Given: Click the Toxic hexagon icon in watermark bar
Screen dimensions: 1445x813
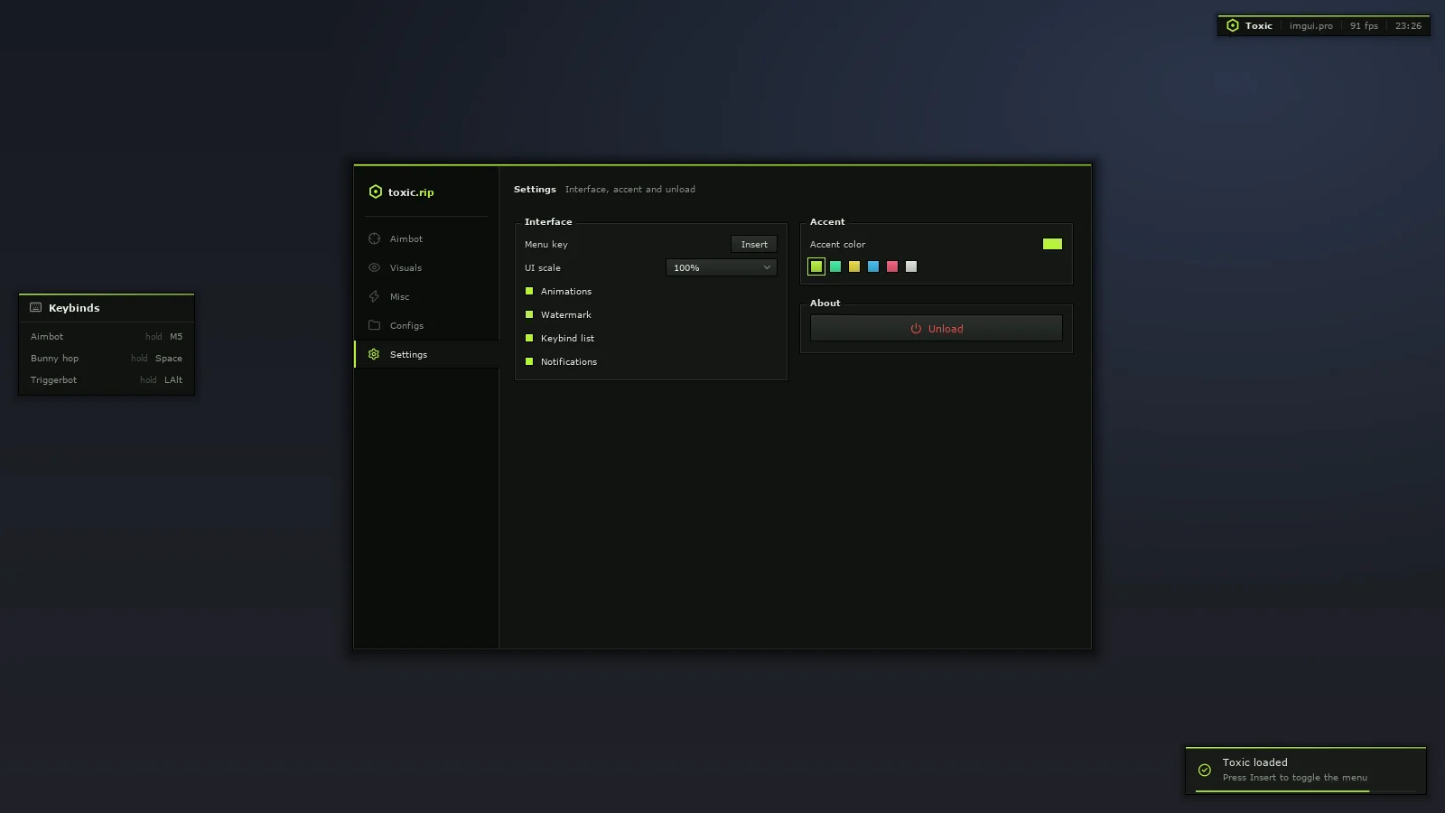Looking at the screenshot, I should [1233, 25].
